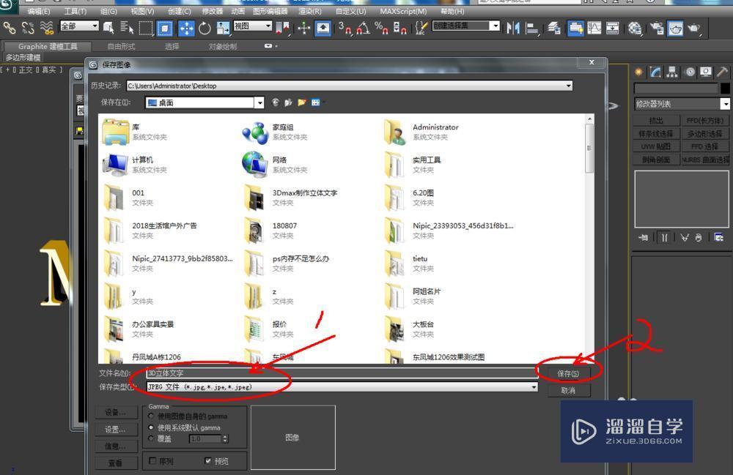Select the 使用图像自身的 gamma radio button
Viewport: 733px width, 475px height.
click(150, 416)
